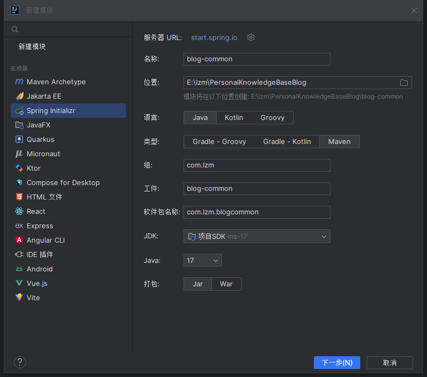Select the Ktor generator icon
This screenshot has height=377, width=427.
[x=19, y=168]
